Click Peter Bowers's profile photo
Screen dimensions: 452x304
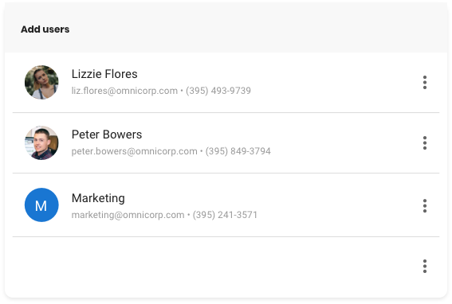tap(41, 142)
